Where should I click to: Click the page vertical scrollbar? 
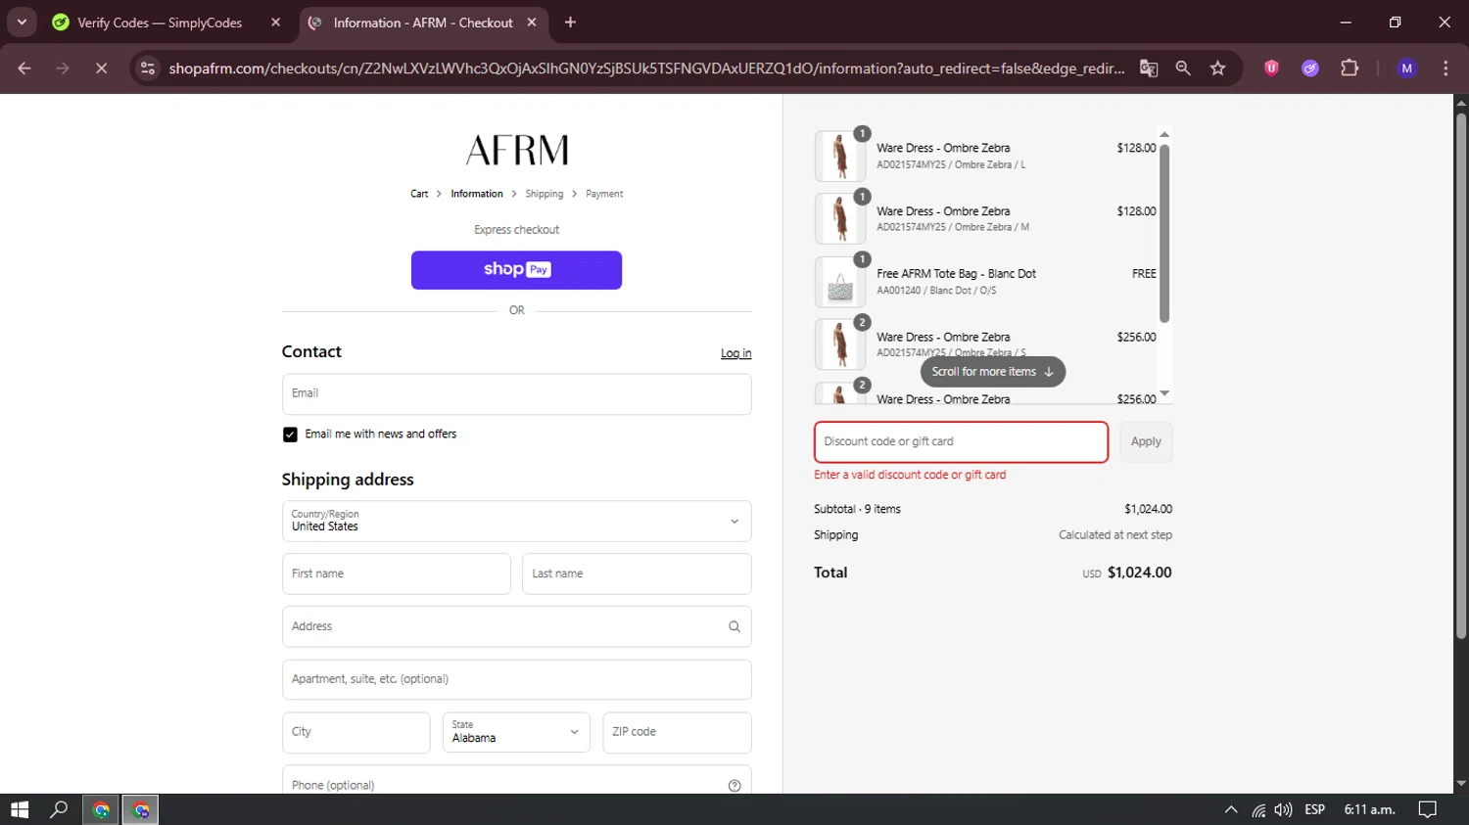[1461, 376]
